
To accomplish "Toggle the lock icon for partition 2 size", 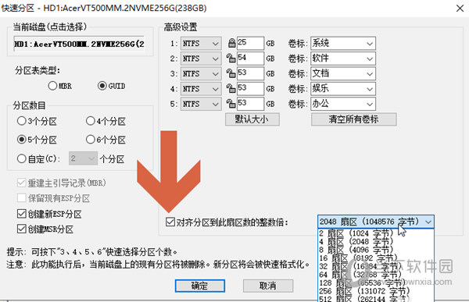I will [x=231, y=59].
